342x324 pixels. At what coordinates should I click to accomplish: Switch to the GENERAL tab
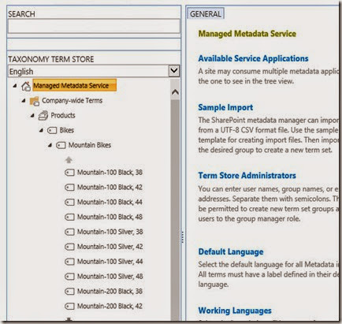pos(206,13)
